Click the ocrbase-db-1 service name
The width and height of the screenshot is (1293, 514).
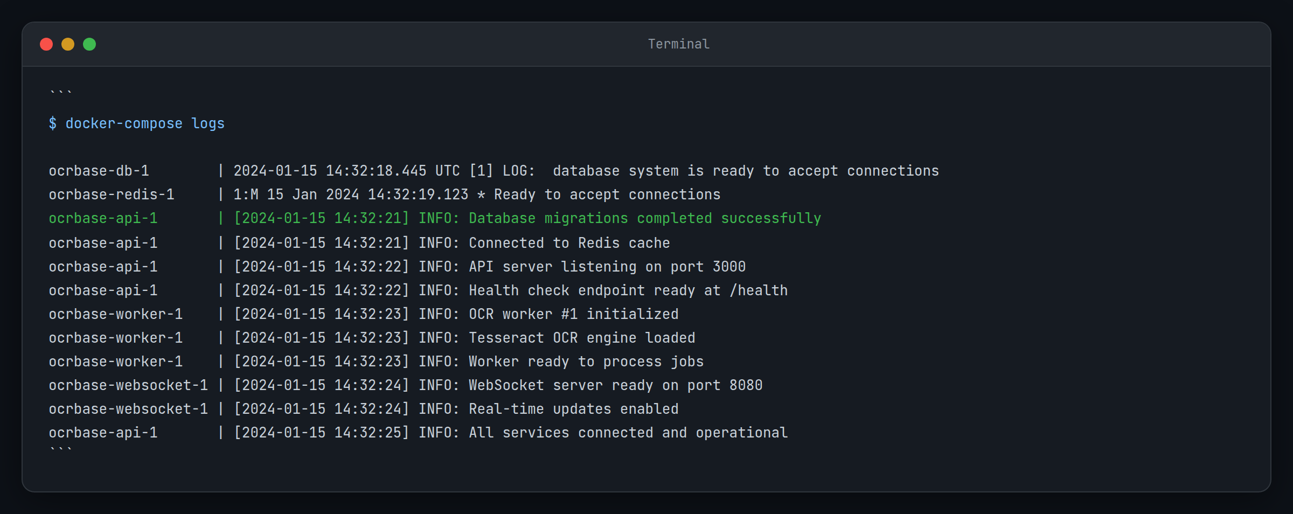coord(99,171)
